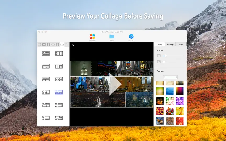Apply the blue-gray autumn leaf texture

(160, 121)
